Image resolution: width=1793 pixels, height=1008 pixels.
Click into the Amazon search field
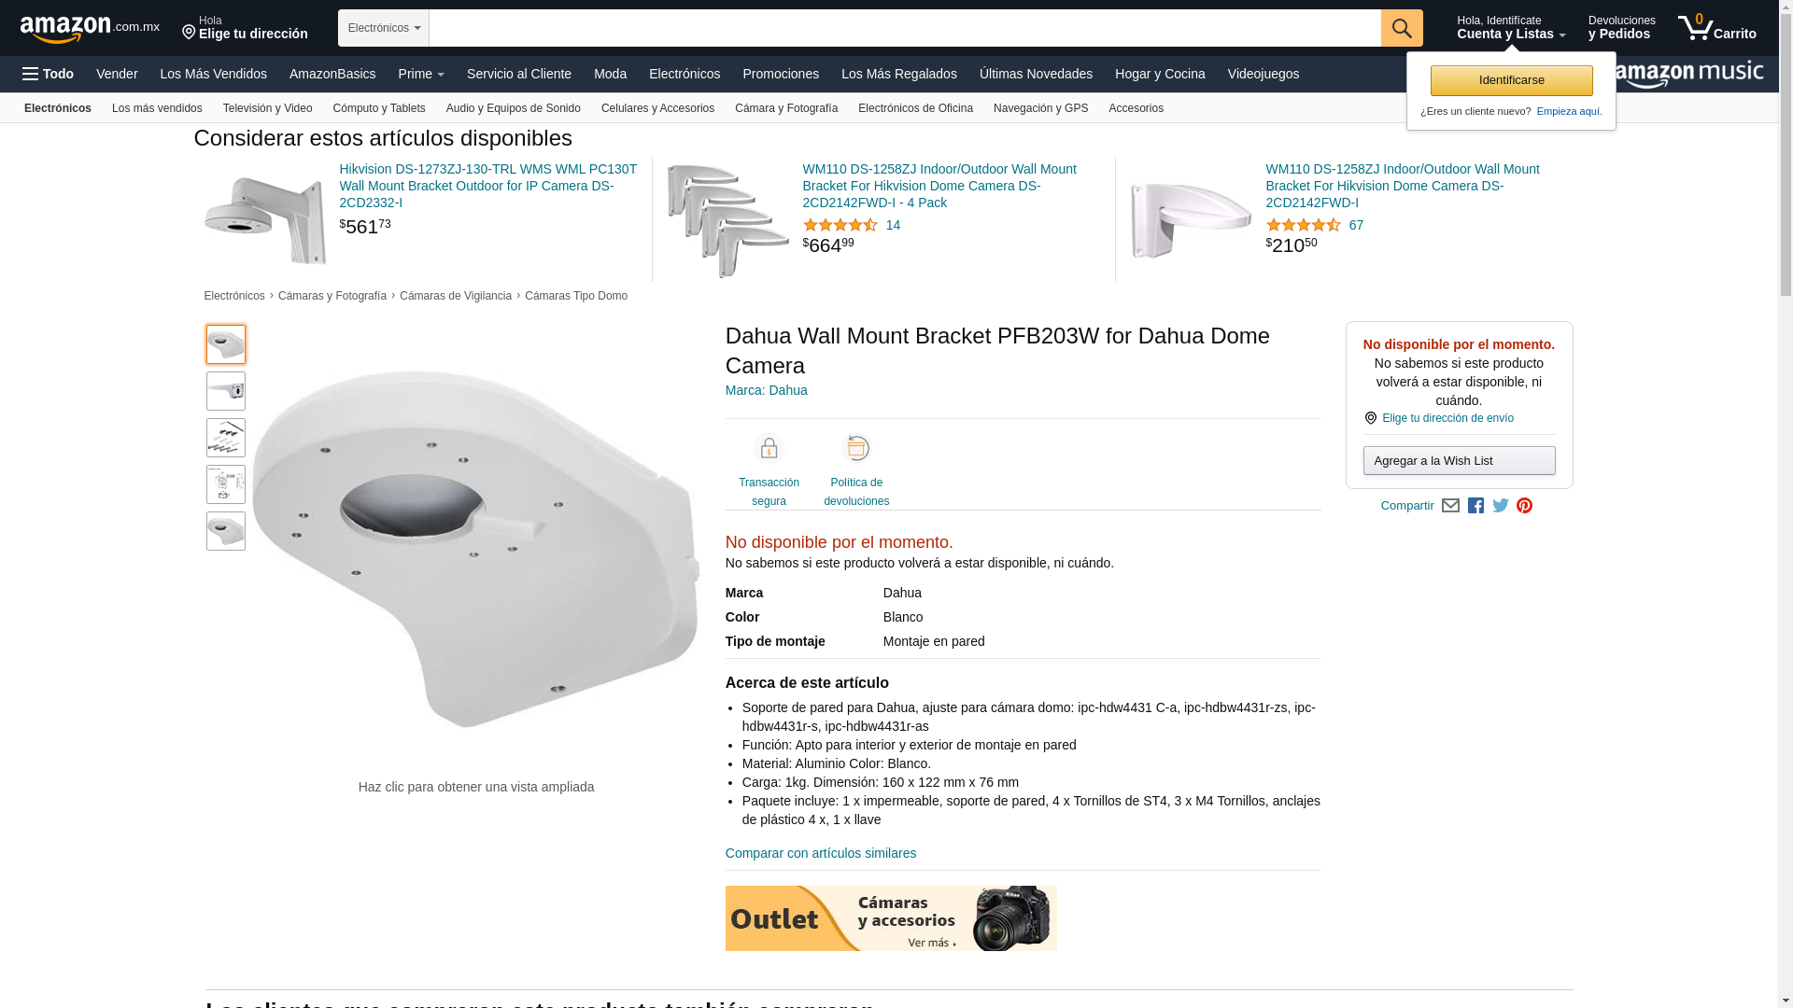(x=905, y=28)
